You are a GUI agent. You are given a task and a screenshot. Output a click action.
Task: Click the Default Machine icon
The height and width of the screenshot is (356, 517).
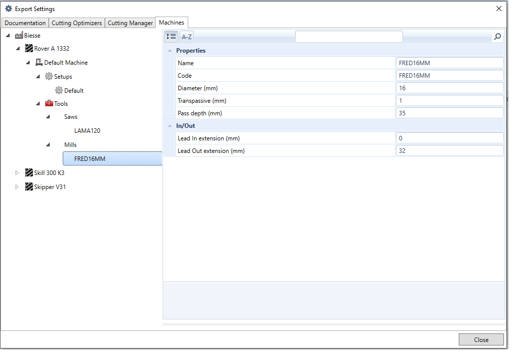pos(39,62)
